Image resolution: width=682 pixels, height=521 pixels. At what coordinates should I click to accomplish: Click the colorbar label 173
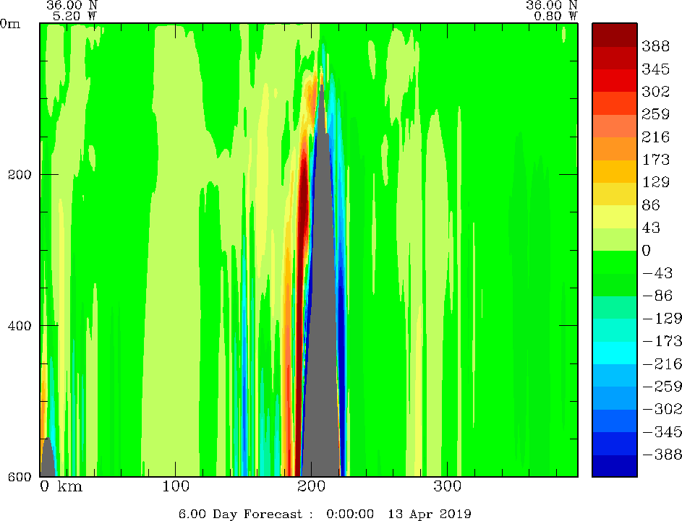point(655,160)
